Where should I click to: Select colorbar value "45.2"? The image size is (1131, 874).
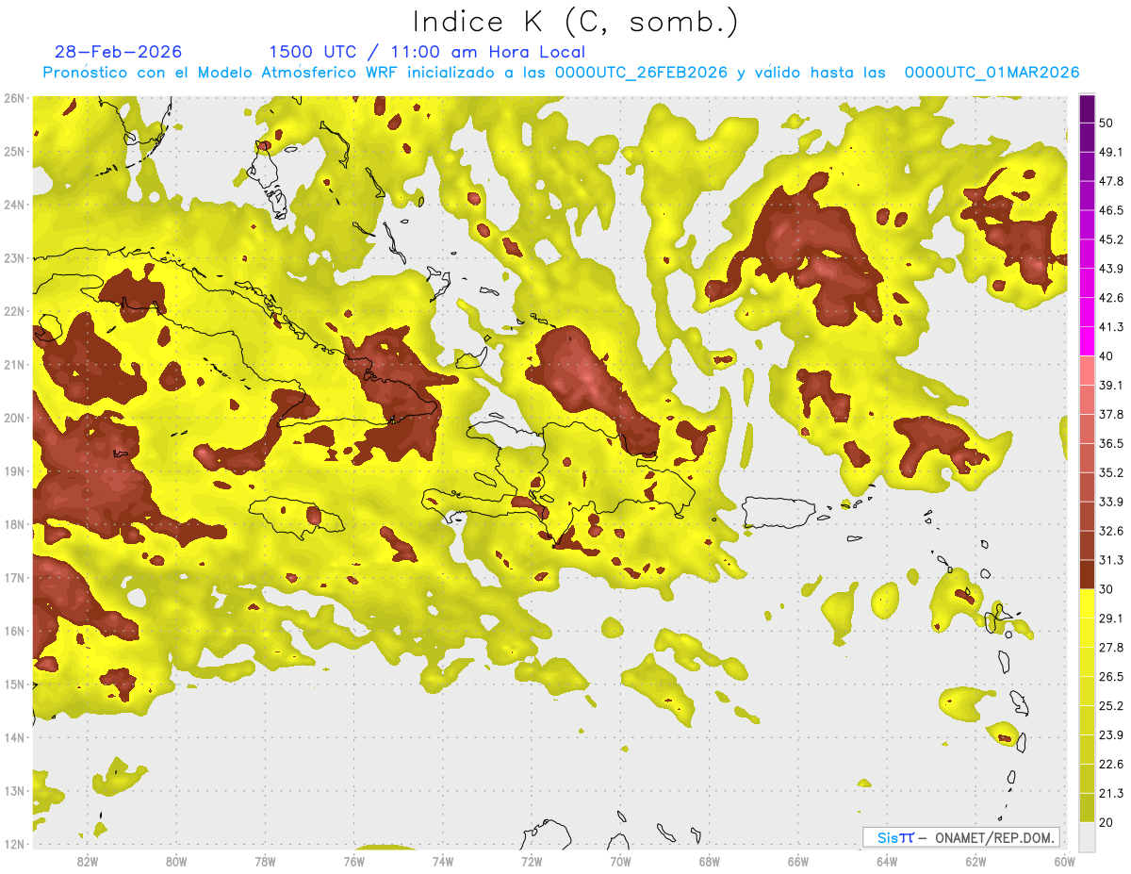1110,239
